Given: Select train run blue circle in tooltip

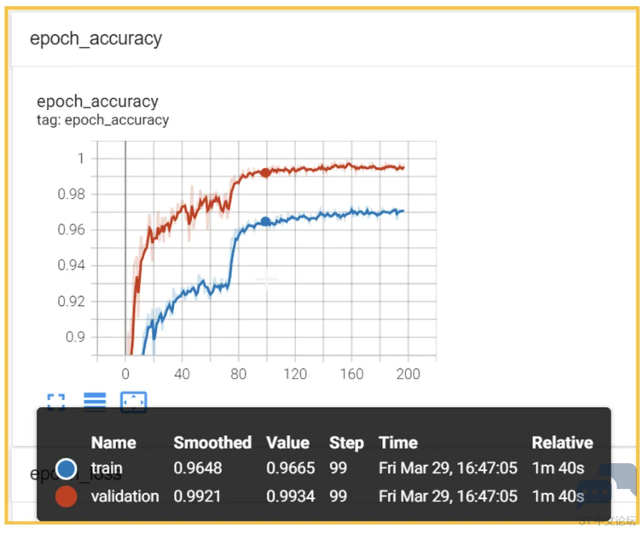Looking at the screenshot, I should 66,468.
